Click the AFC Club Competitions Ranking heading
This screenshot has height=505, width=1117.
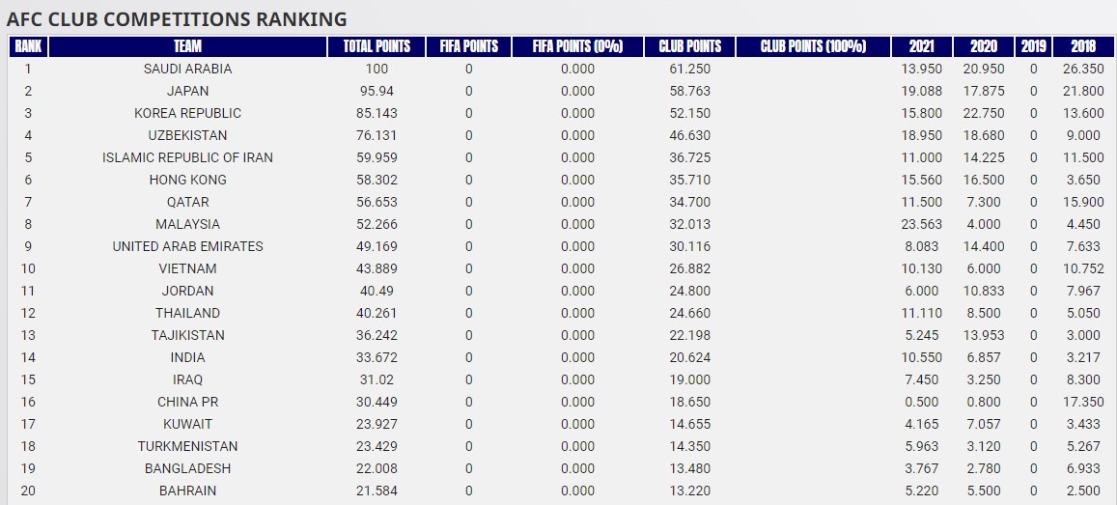click(177, 19)
